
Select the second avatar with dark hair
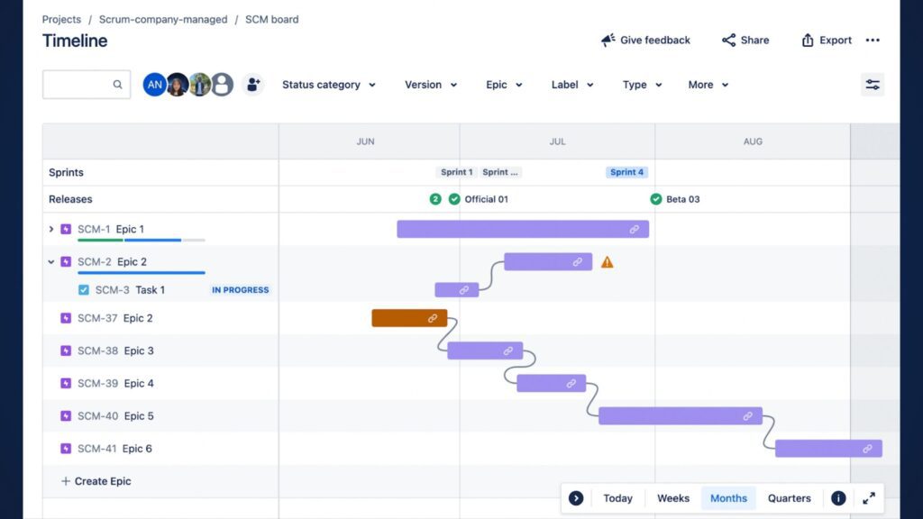pos(177,85)
